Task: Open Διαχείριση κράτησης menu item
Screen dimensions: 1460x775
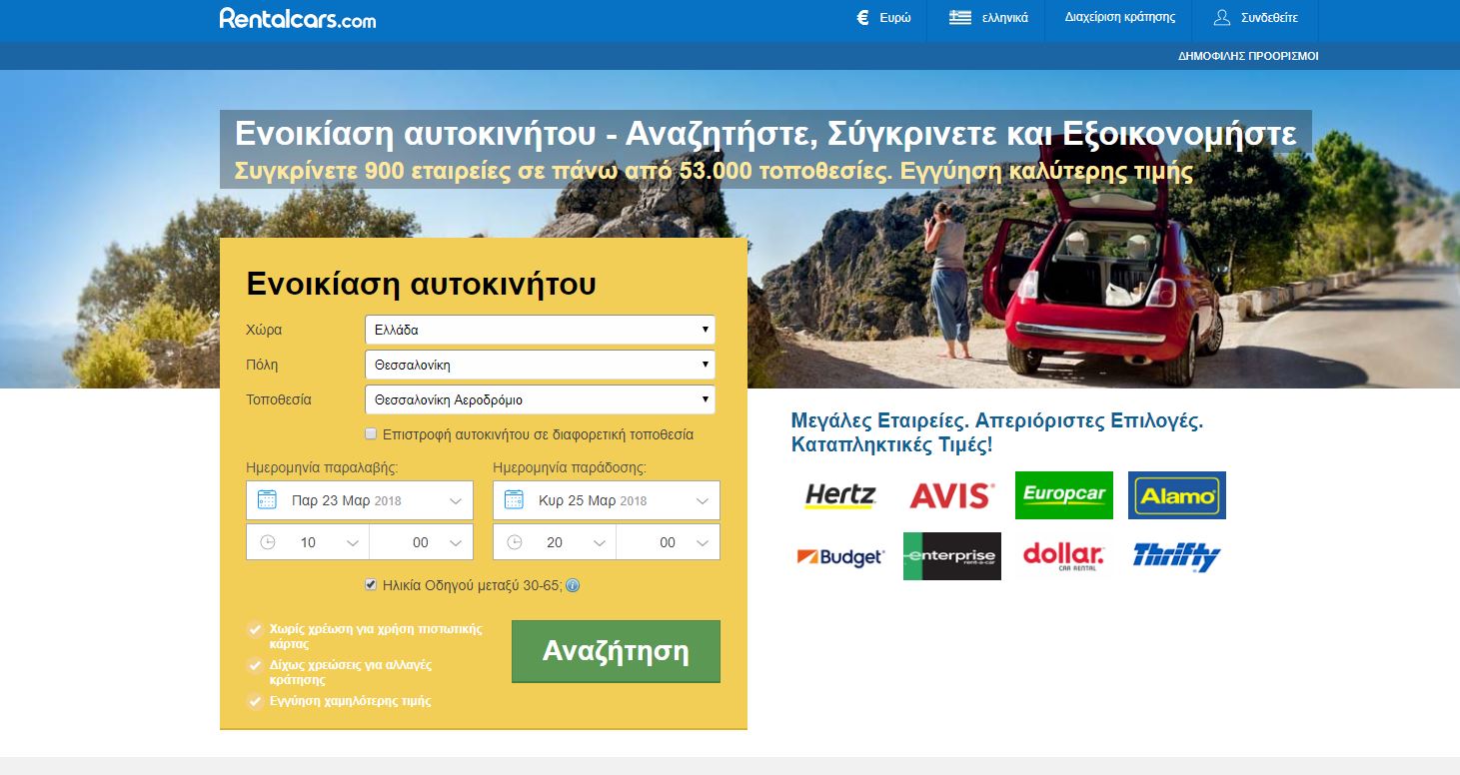Action: (x=1119, y=18)
